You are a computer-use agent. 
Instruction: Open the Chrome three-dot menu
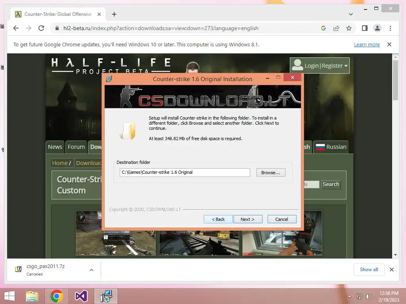[390, 28]
